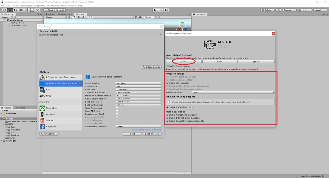Viewport: 329px width, 178px height.
Task: Select the Move tool in Unity toolbar
Action: coord(10,10)
